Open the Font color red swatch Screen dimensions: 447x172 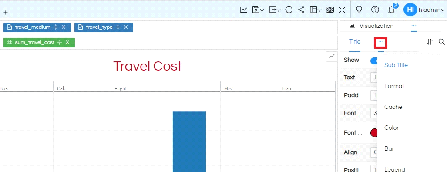coord(374,133)
